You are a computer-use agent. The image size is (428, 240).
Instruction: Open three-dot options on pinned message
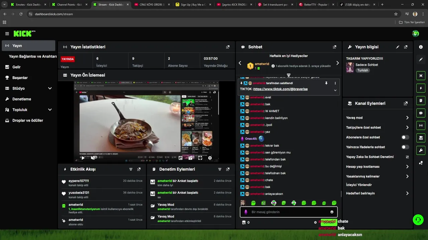(x=335, y=83)
